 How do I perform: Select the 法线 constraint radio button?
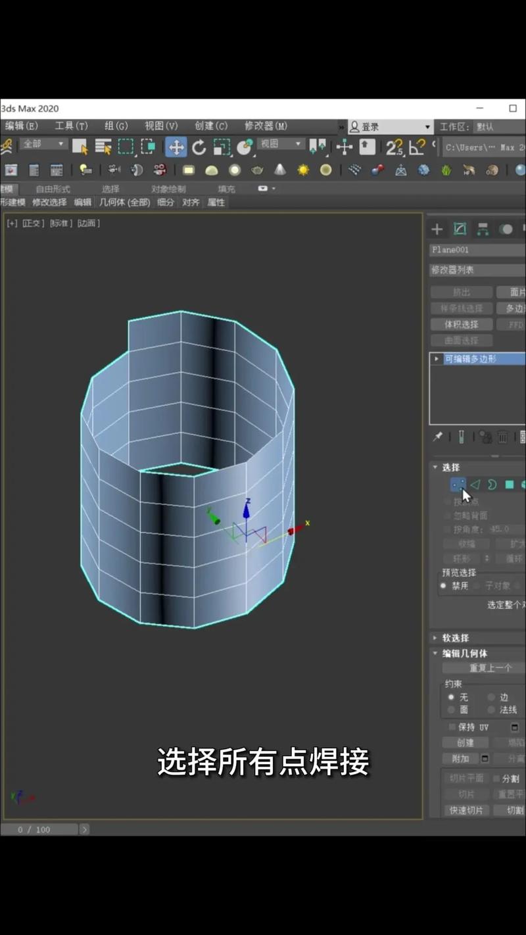491,710
